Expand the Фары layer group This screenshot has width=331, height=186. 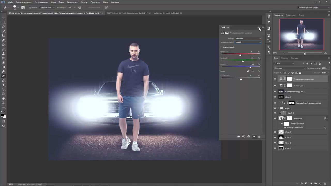(x=279, y=108)
